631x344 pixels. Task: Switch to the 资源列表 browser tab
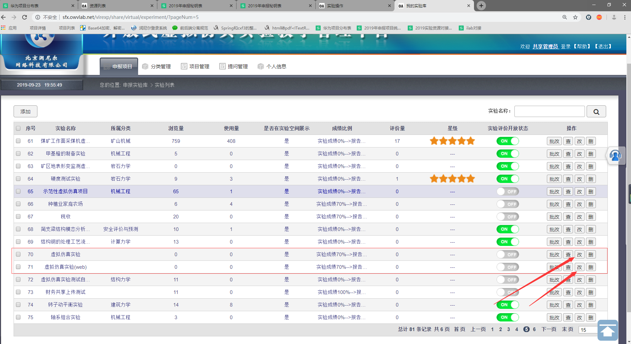tap(118, 6)
